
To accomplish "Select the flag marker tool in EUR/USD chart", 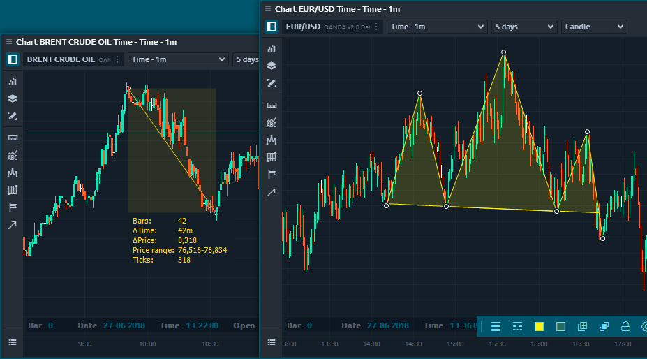I will (272, 175).
